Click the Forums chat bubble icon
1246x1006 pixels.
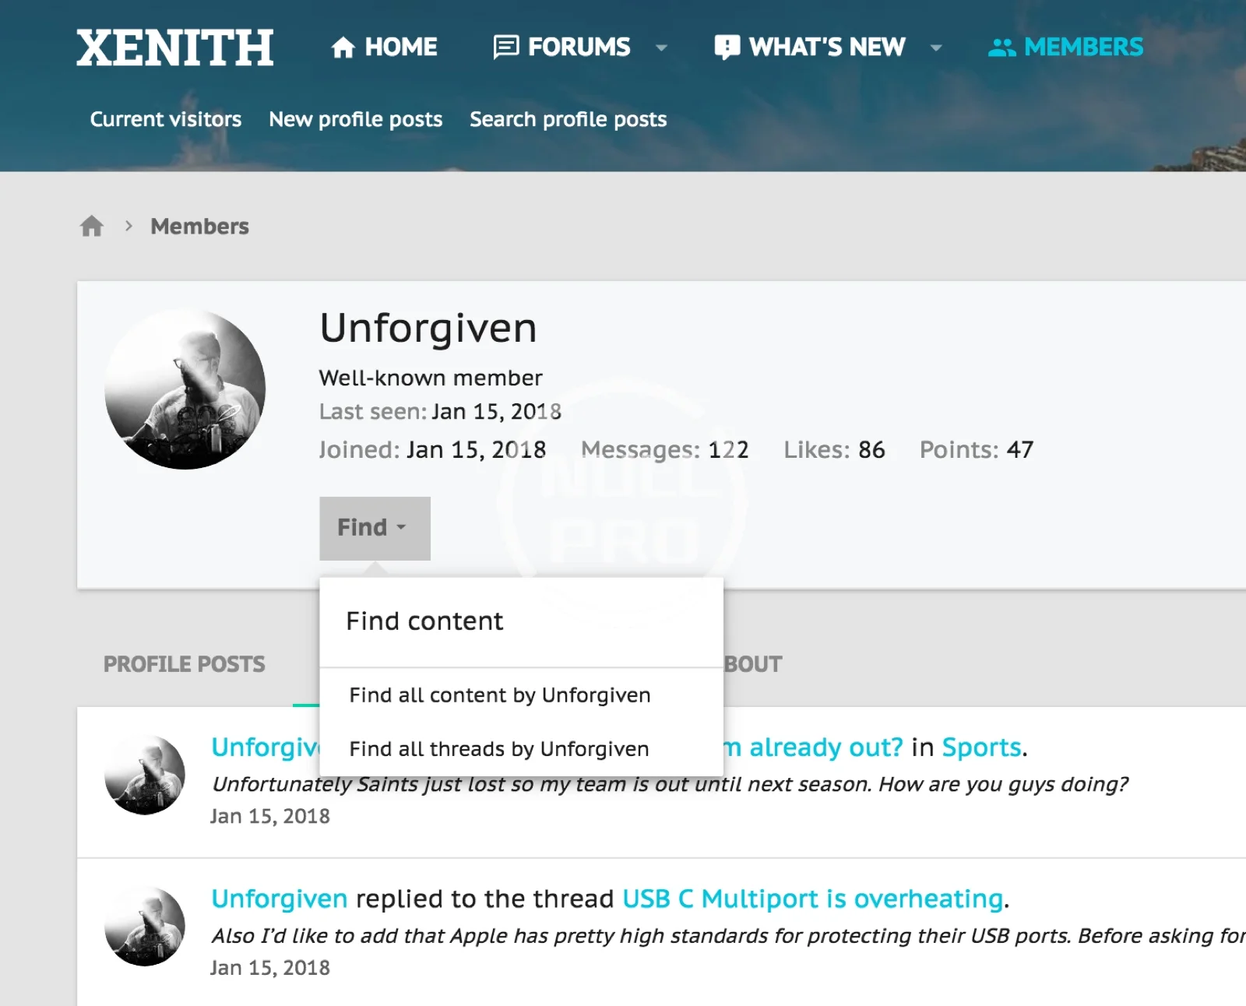point(506,47)
